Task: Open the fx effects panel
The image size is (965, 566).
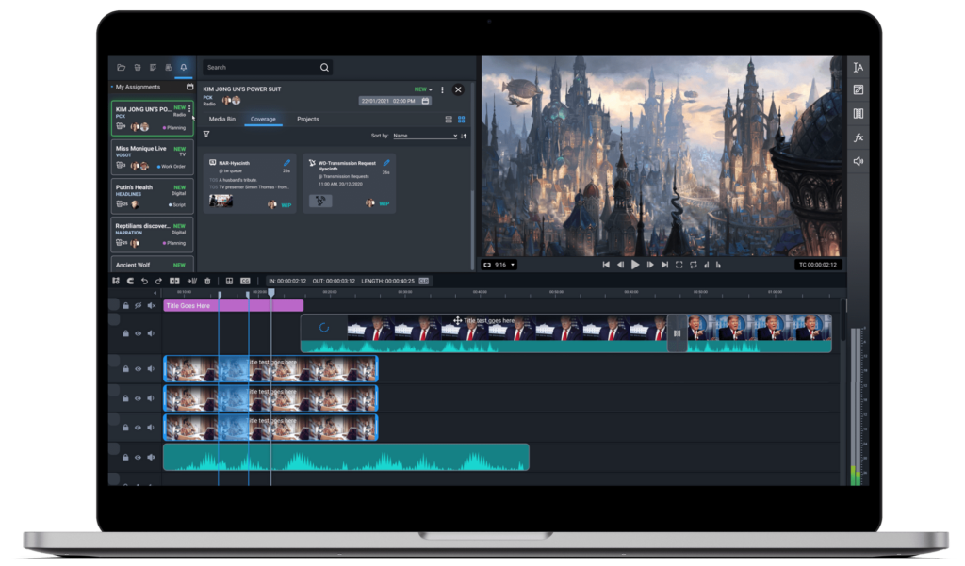Action: tap(858, 137)
